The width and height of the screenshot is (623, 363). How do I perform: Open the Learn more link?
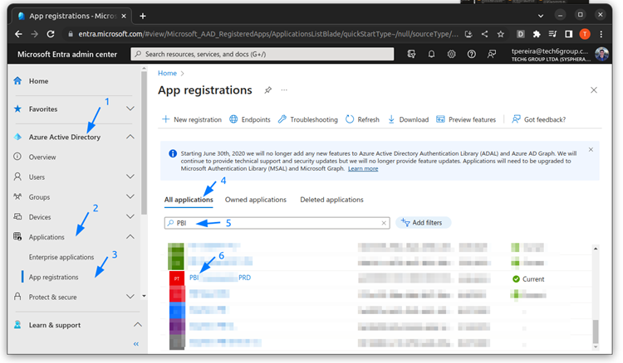click(x=363, y=169)
